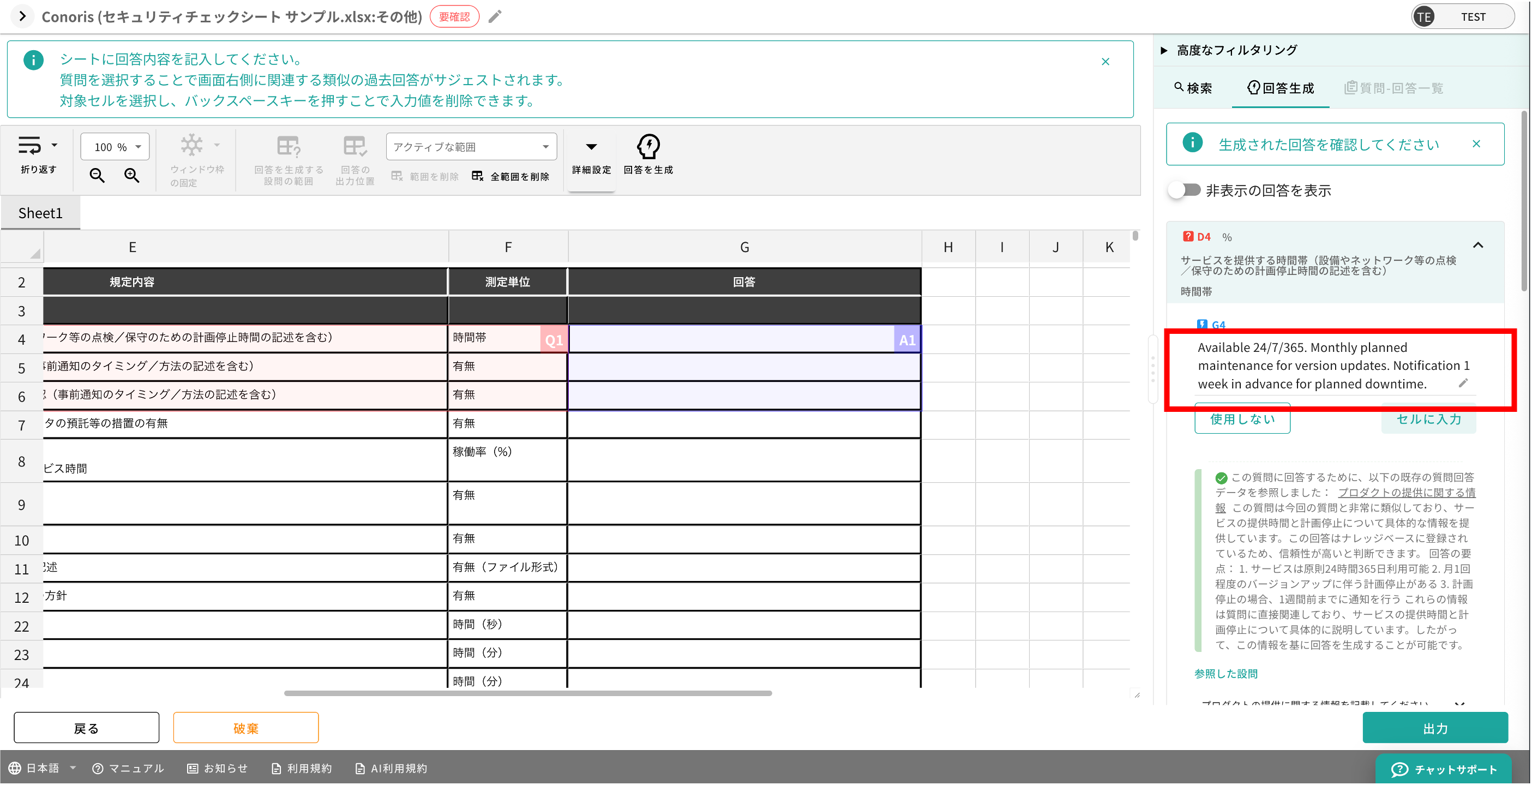Image resolution: width=1532 pixels, height=785 pixels.
Task: Click 全範囲を削除 icon in toolbar
Action: tap(478, 176)
